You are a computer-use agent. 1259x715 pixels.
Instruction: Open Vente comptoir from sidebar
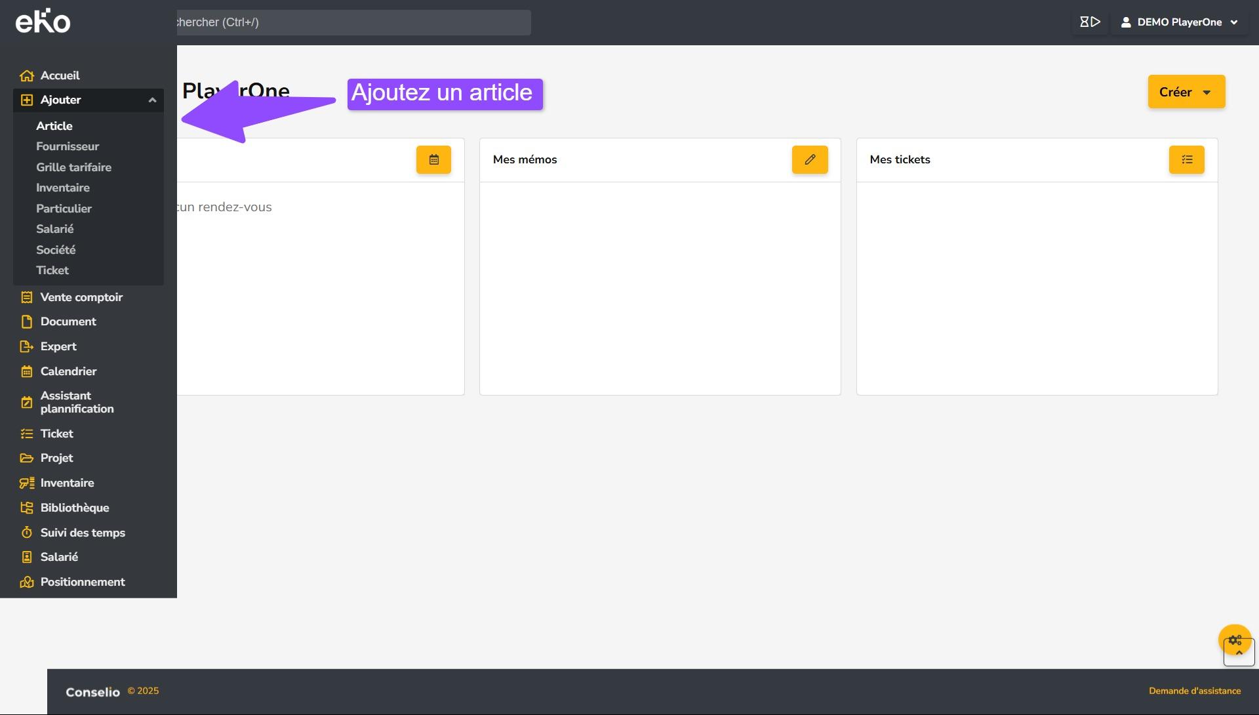click(81, 297)
